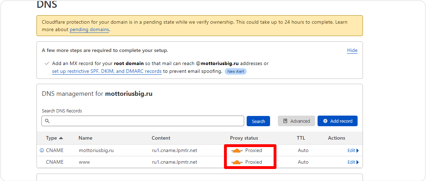Sort records by Type column arrow
This screenshot has height=181, width=426.
[61, 138]
